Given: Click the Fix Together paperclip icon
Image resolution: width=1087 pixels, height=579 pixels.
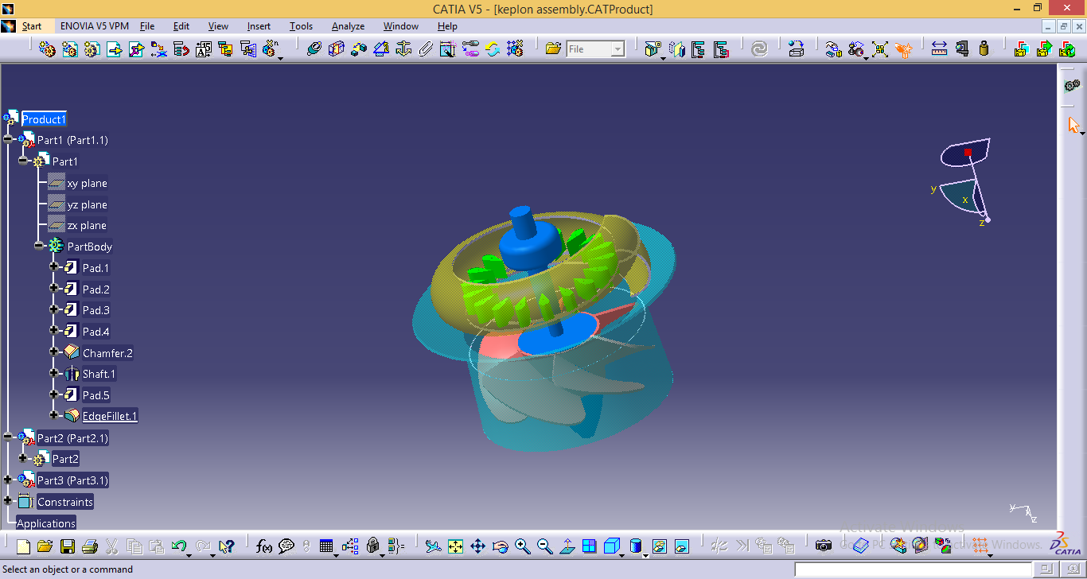Looking at the screenshot, I should click(426, 49).
